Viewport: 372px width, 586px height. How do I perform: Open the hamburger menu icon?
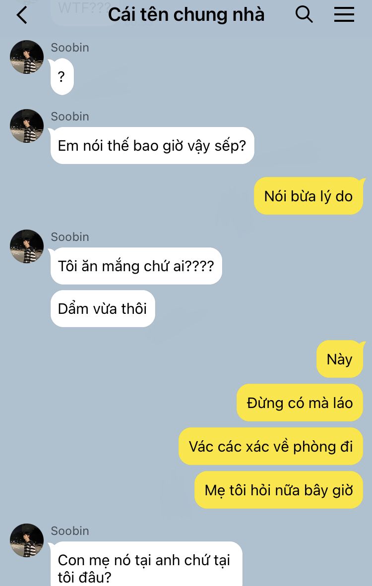coord(344,15)
